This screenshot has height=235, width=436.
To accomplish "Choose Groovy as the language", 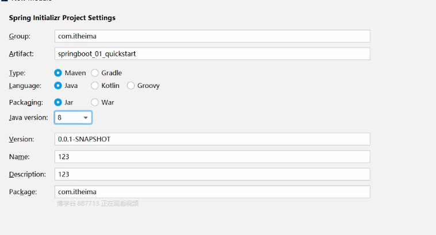I will [x=131, y=86].
